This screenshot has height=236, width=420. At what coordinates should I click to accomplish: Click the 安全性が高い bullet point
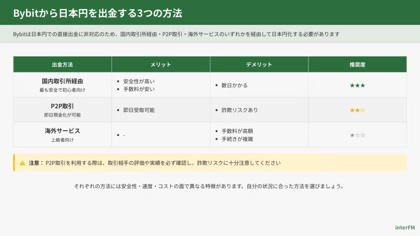click(x=139, y=81)
